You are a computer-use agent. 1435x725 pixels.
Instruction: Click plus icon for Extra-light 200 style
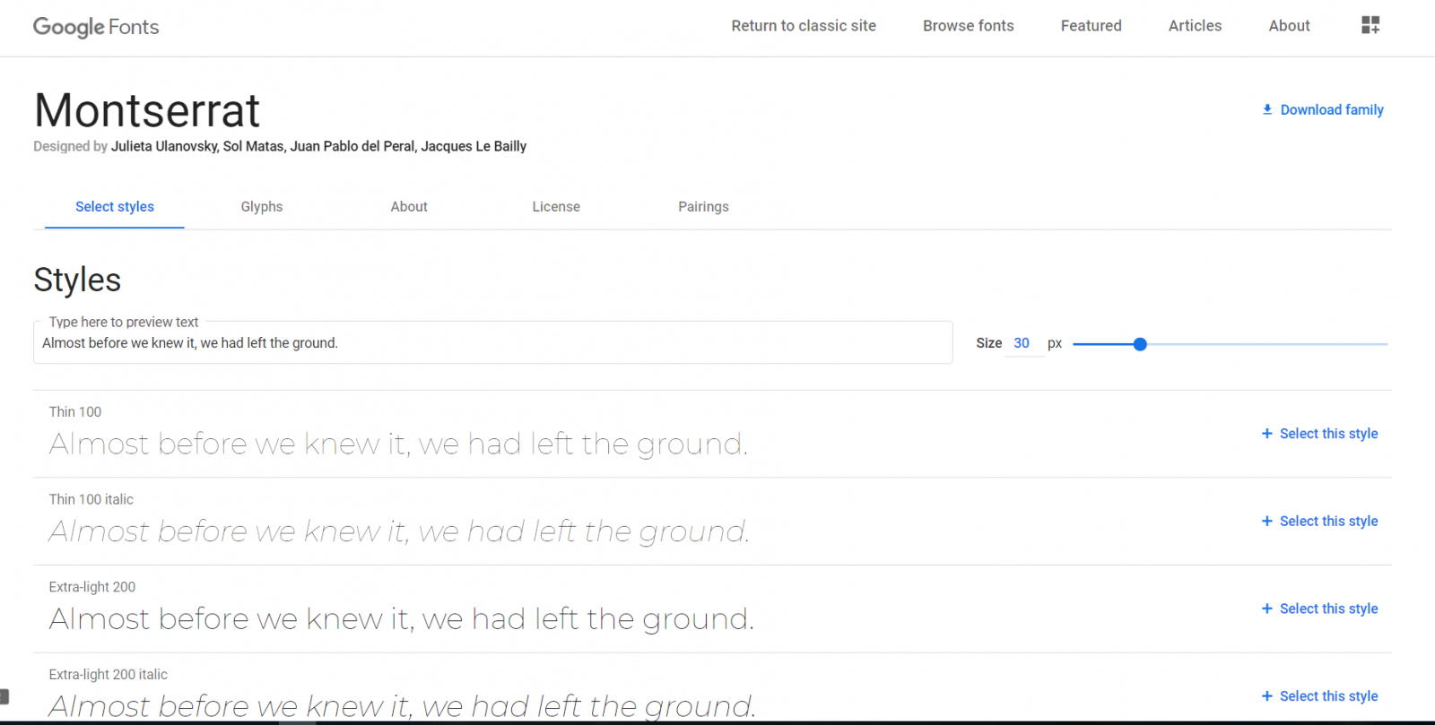pos(1266,608)
